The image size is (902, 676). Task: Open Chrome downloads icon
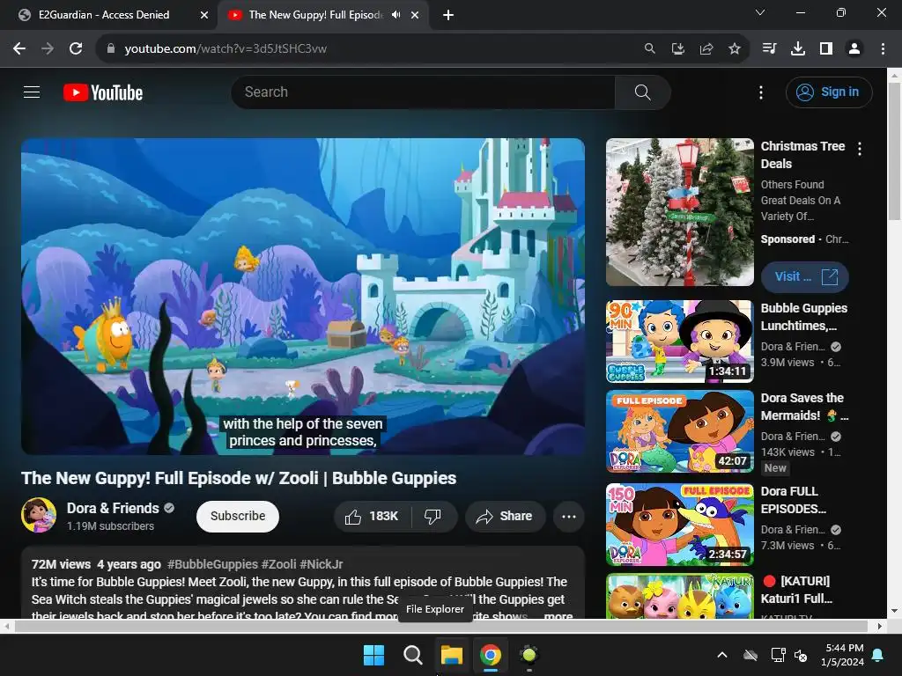[x=798, y=48]
